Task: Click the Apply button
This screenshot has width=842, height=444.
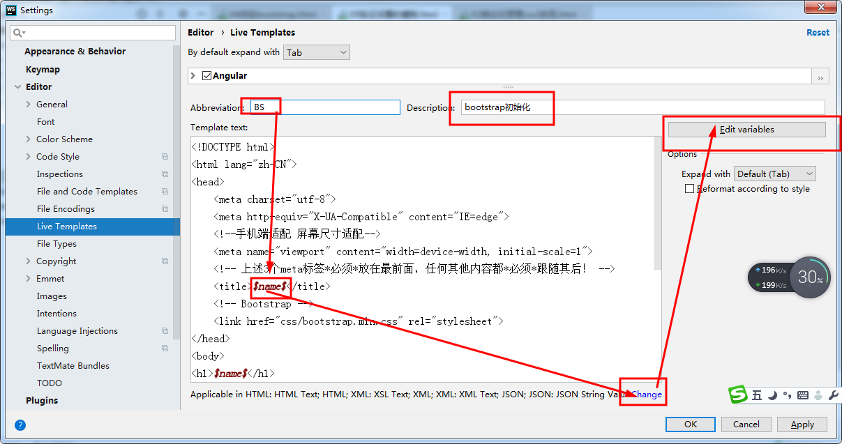Action: click(x=802, y=424)
